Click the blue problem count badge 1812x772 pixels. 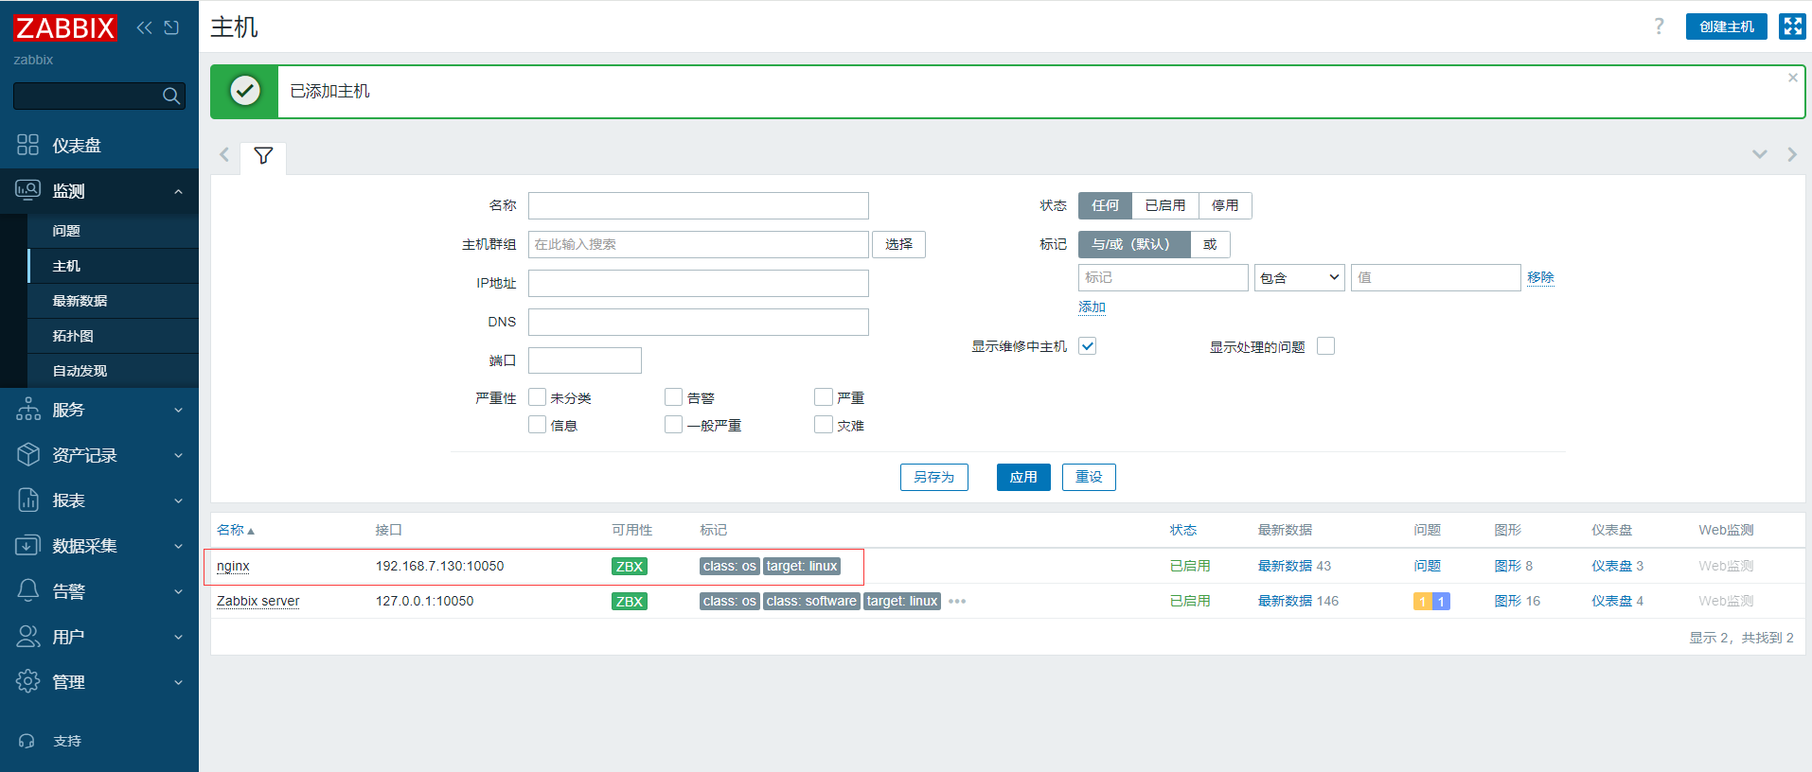pyautogui.click(x=1441, y=602)
